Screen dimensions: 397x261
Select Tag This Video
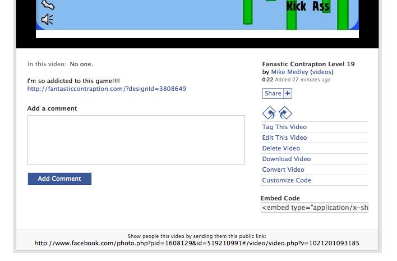[x=284, y=127]
